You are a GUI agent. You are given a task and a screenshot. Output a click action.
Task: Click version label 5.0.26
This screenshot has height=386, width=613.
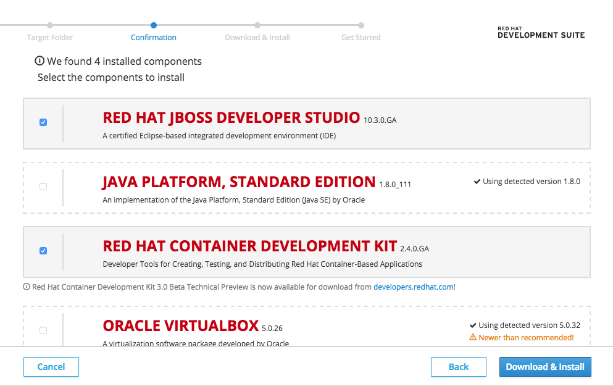tap(272, 329)
